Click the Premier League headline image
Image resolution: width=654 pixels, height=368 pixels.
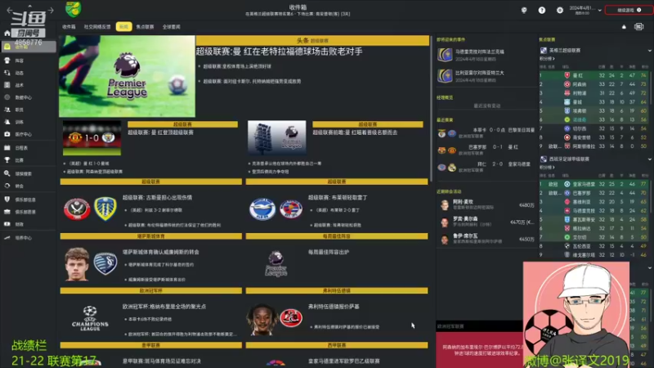pos(127,76)
